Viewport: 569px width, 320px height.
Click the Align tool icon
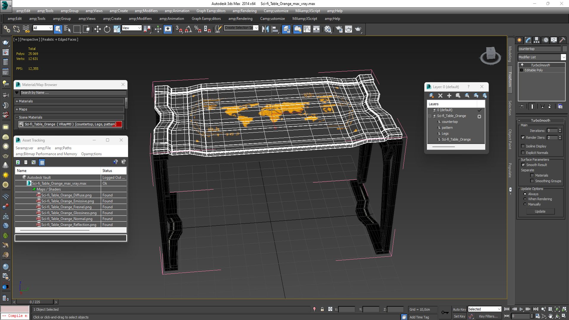(275, 29)
